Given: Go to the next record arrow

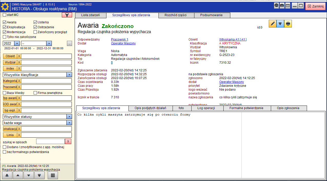Looking at the screenshot, I should click(x=29, y=175).
